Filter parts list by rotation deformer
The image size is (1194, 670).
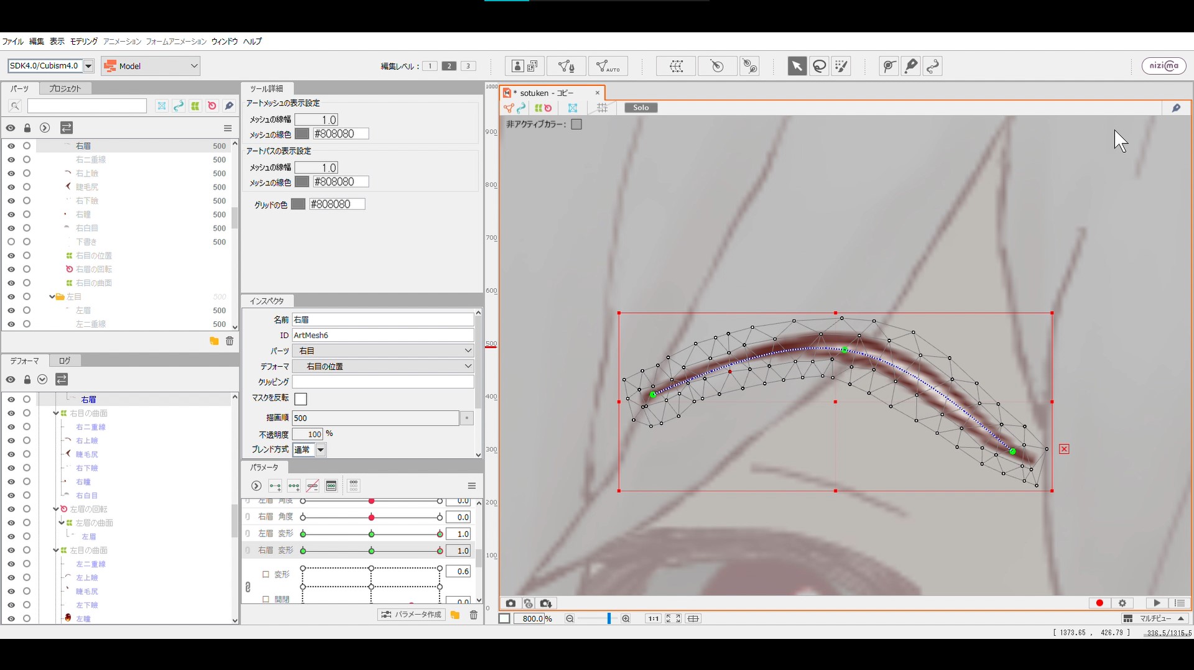(212, 106)
